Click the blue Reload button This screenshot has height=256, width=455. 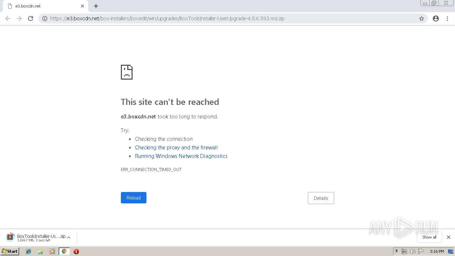[134, 198]
